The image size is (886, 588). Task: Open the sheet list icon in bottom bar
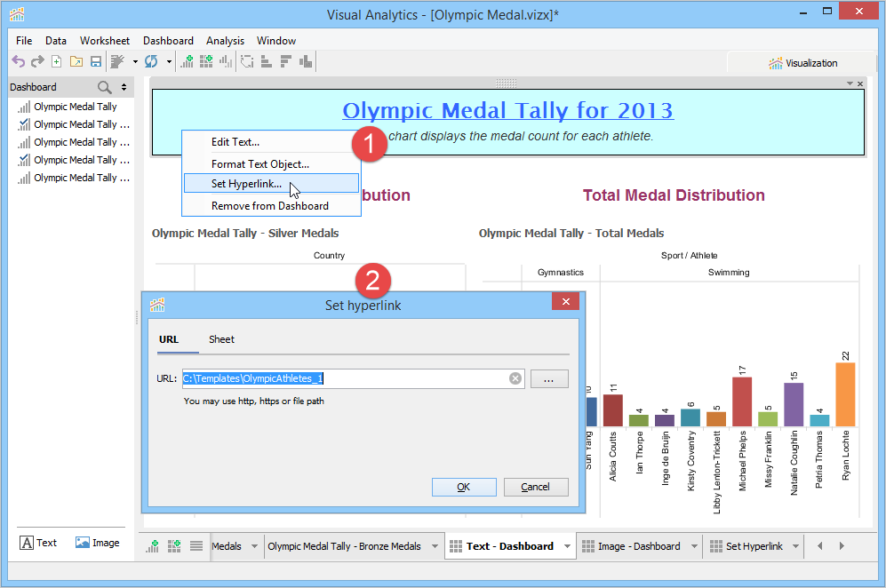coord(196,546)
